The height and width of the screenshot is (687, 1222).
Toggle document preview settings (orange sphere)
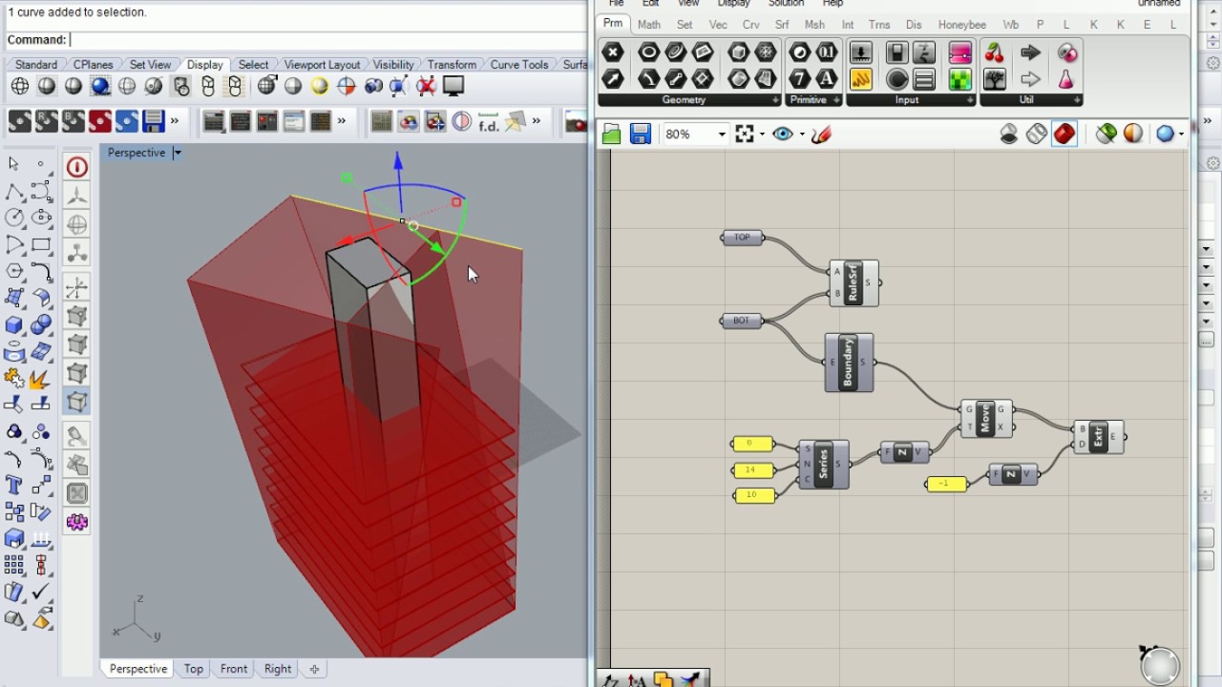click(1133, 135)
